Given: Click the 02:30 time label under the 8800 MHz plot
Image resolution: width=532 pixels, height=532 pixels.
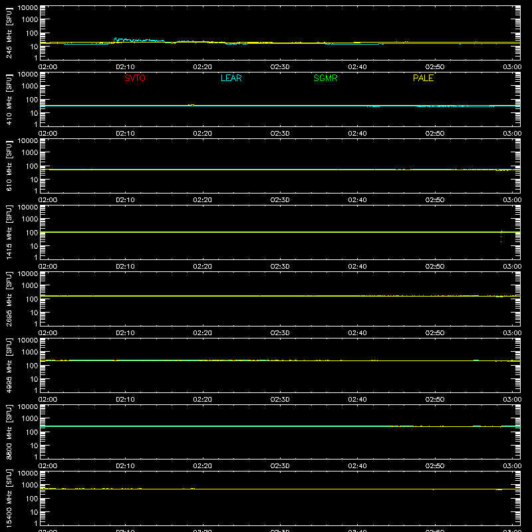Looking at the screenshot, I should [x=280, y=466].
